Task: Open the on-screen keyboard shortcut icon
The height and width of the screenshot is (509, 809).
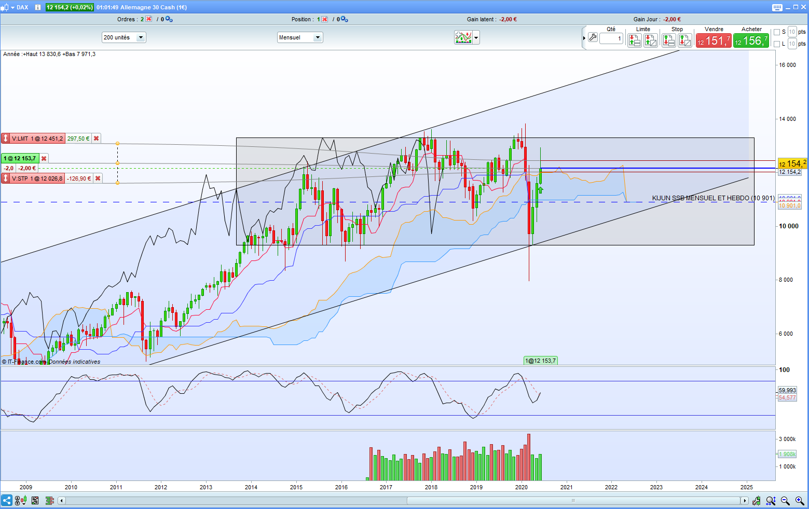Action: (x=777, y=7)
